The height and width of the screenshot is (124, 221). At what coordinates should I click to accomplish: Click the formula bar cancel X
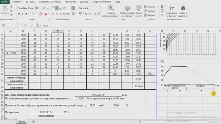point(26,25)
